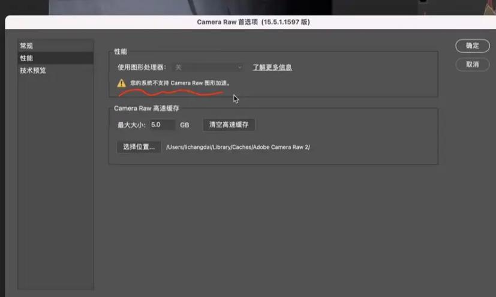Click the cache path ending Adobe Camera Raw 2/
Screen dimensions: 496x297
(x=238, y=147)
